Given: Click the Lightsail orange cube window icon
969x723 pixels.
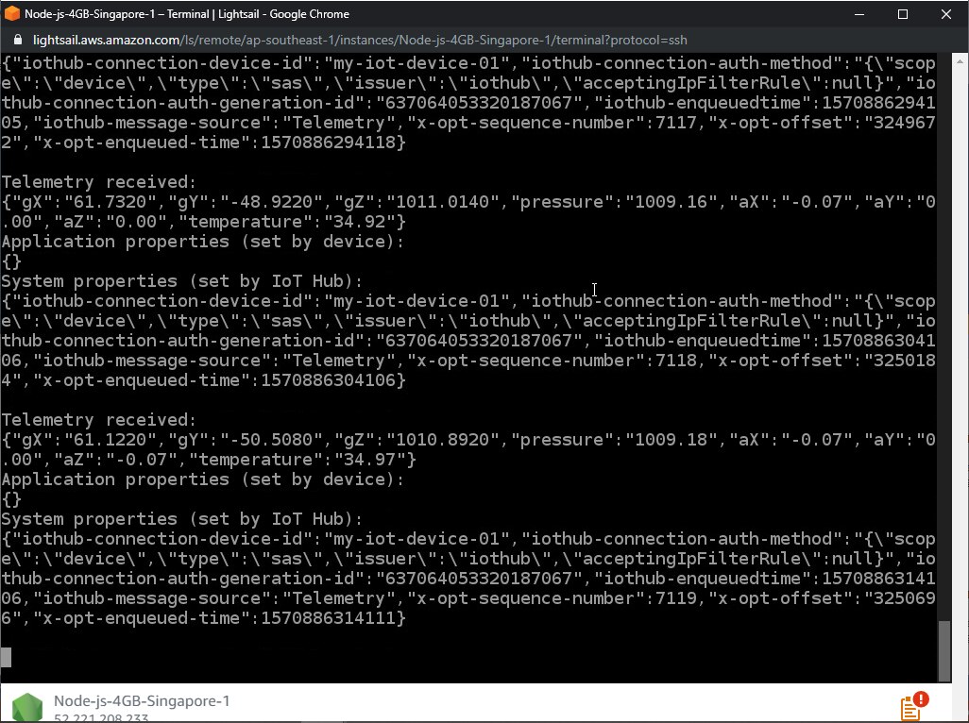Looking at the screenshot, I should tap(11, 13).
